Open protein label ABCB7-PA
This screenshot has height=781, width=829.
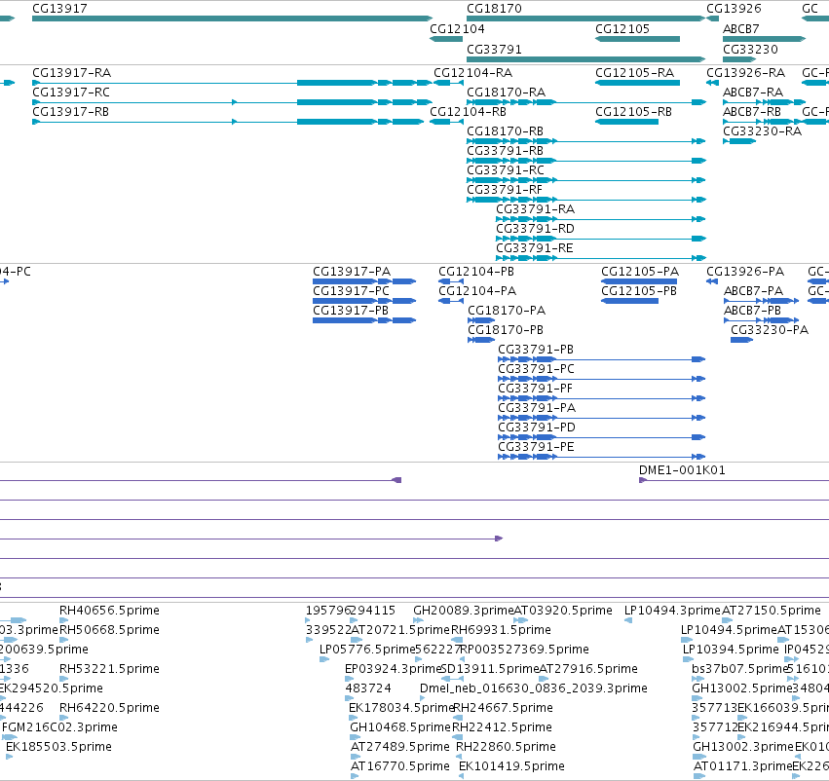pyautogui.click(x=753, y=291)
